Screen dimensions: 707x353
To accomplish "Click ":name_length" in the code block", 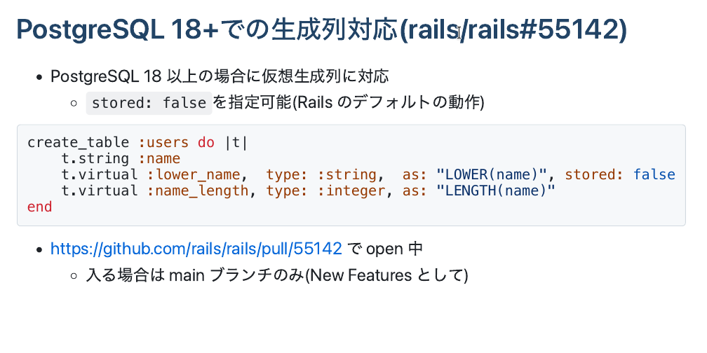I will tap(198, 191).
